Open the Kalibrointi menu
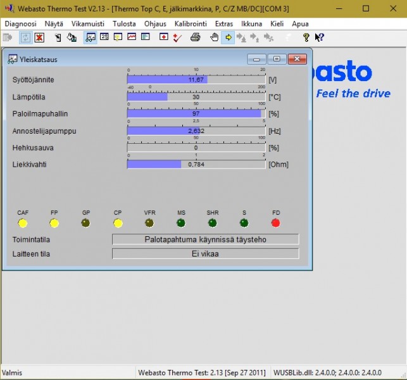Screen dimensions: 407x380 tap(191, 23)
